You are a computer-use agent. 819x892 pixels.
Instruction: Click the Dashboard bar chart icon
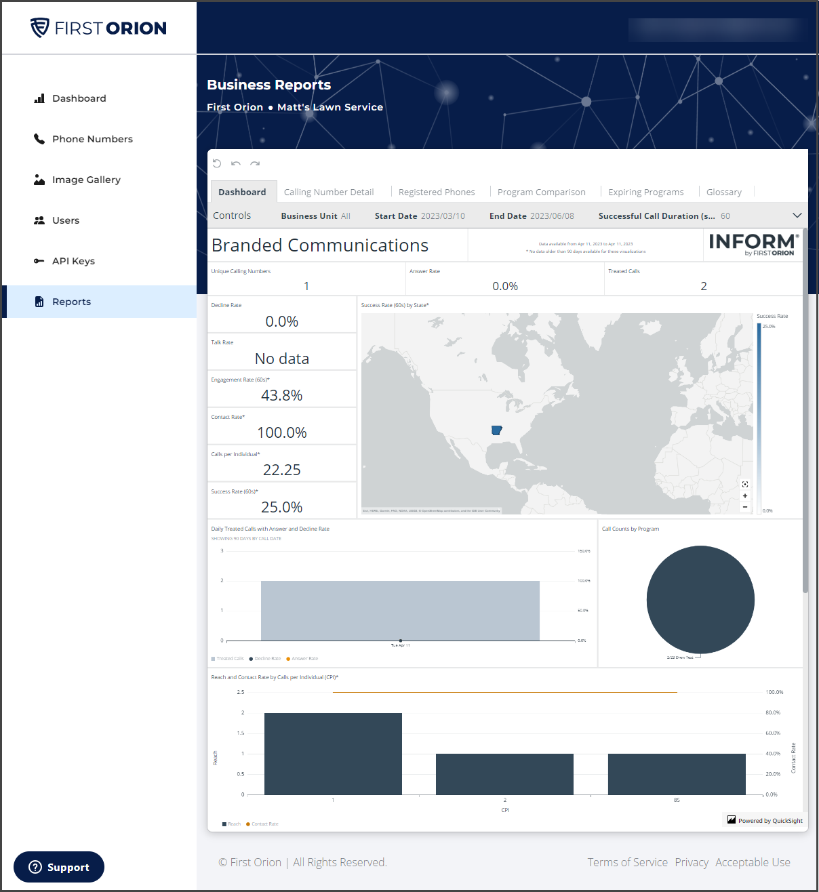pos(39,98)
